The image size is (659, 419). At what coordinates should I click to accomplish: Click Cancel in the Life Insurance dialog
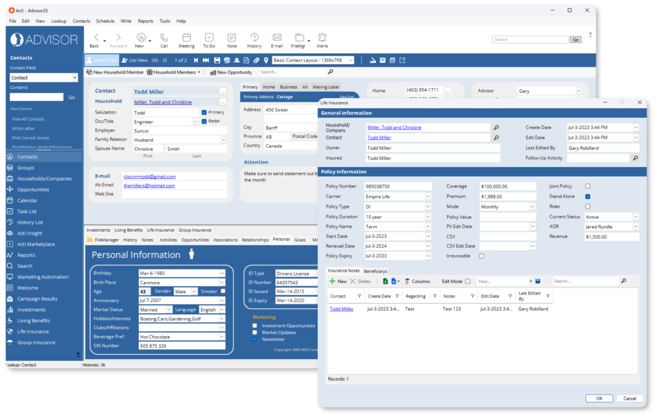(630, 399)
